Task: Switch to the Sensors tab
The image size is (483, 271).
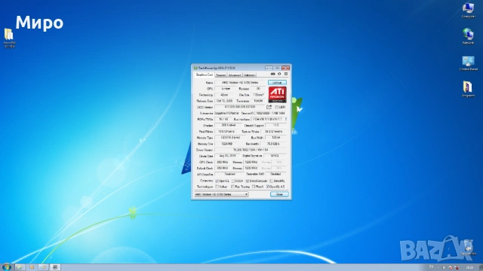Action: click(x=221, y=75)
